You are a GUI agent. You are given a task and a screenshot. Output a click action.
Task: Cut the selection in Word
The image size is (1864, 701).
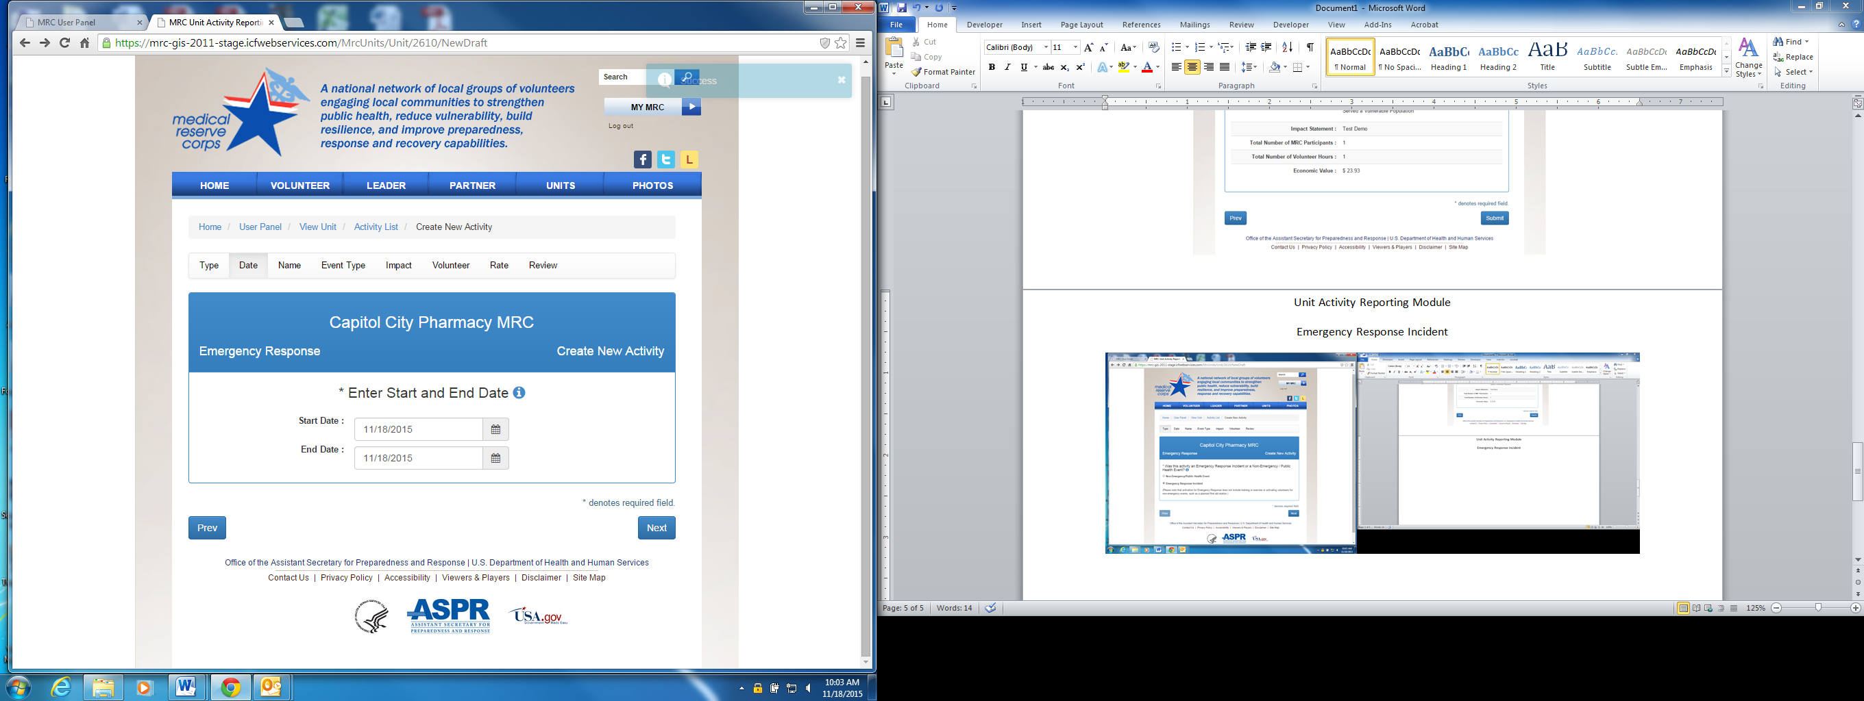pyautogui.click(x=924, y=42)
